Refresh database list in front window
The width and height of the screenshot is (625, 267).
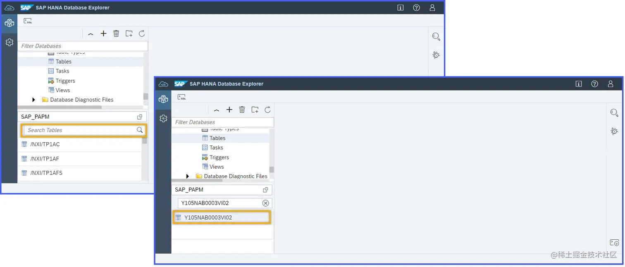click(267, 110)
